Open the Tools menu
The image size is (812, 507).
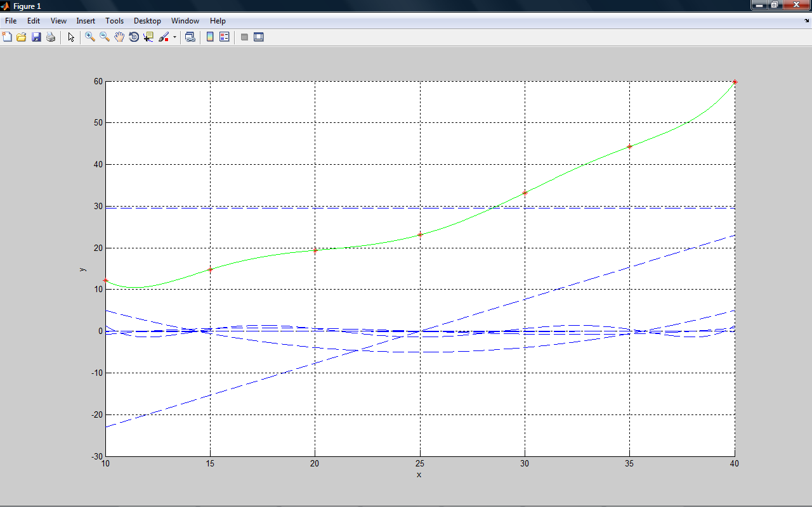115,21
